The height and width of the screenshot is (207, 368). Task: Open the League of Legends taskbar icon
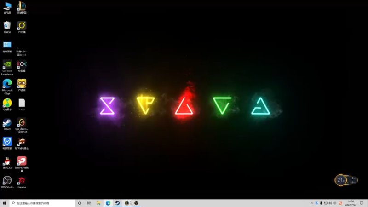pyautogui.click(x=127, y=203)
